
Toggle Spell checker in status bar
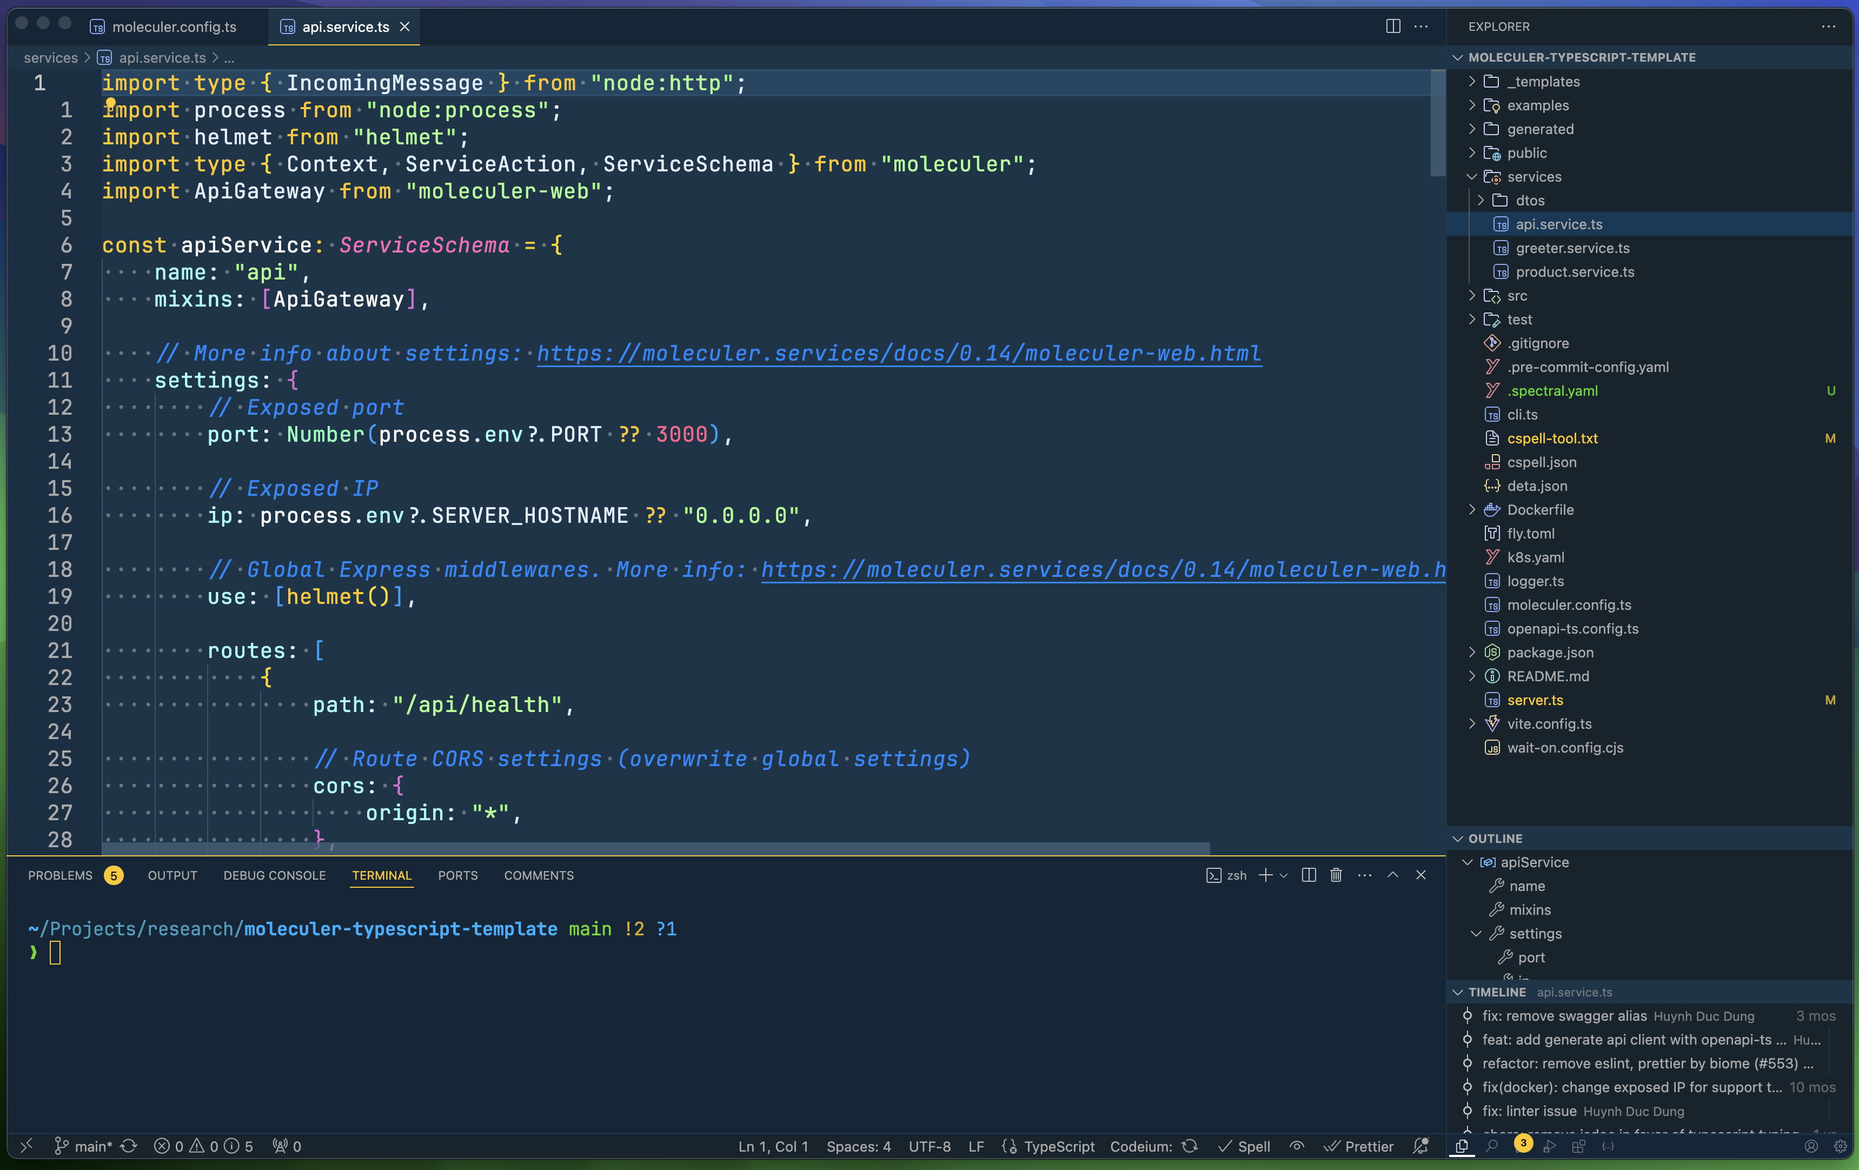coord(1244,1146)
